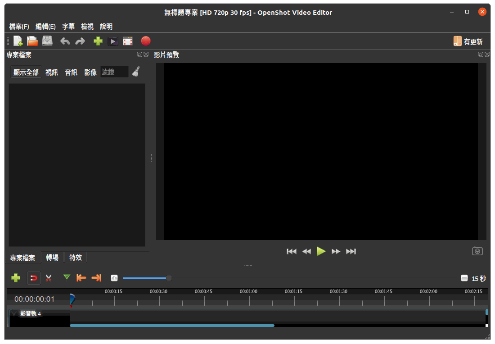Open the preview profile icon in toolbar
The height and width of the screenshot is (344, 495).
tap(112, 41)
